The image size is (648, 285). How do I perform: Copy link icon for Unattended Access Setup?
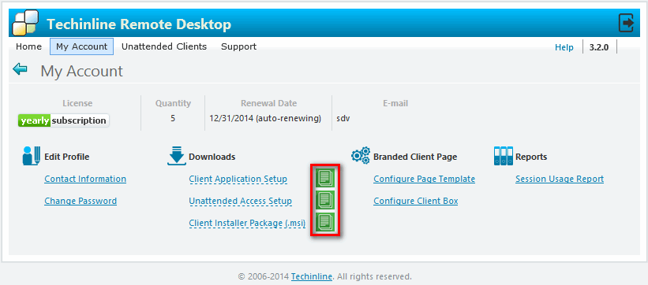tap(324, 201)
